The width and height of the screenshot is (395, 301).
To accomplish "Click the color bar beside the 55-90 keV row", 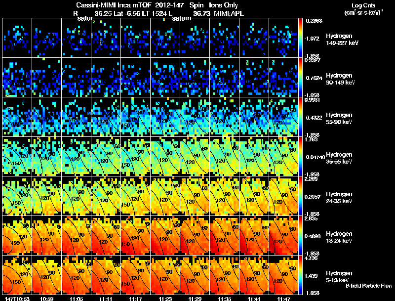I will pyautogui.click(x=301, y=117).
